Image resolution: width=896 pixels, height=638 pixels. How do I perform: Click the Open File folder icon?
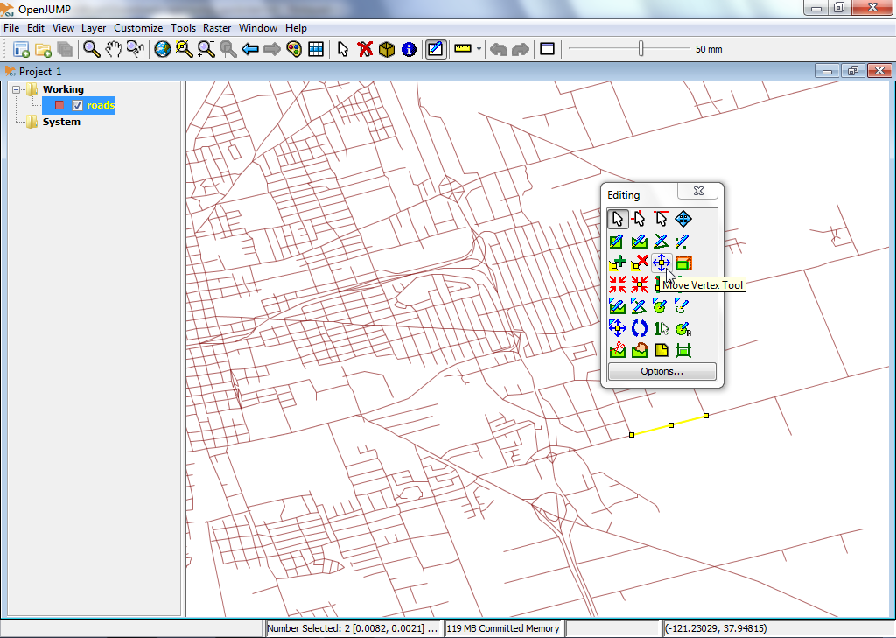pos(44,49)
